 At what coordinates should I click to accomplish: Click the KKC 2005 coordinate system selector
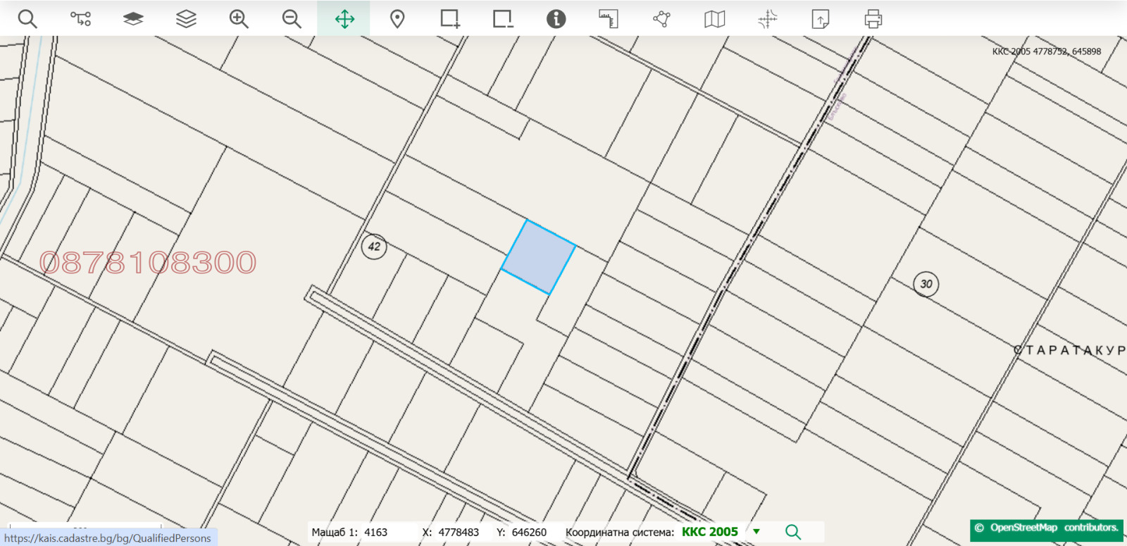pos(709,532)
